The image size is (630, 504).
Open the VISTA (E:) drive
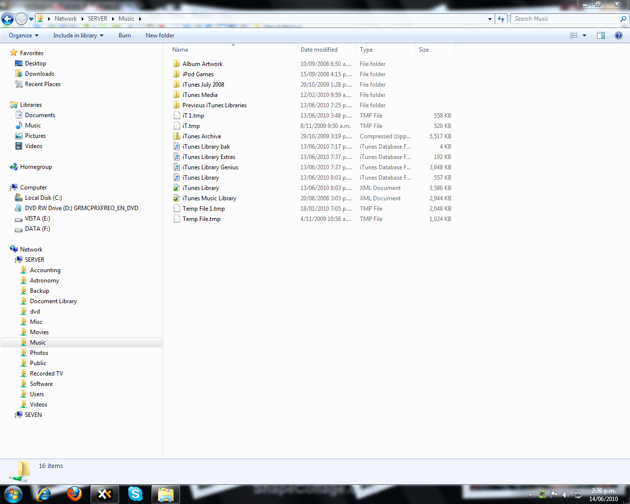point(37,219)
